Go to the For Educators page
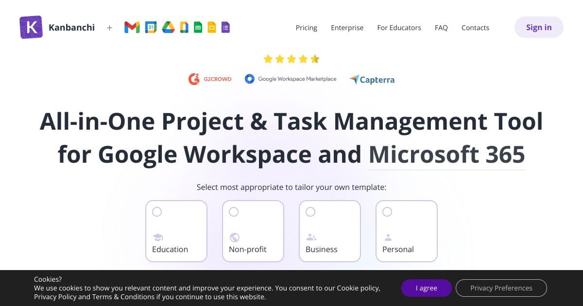 click(399, 28)
